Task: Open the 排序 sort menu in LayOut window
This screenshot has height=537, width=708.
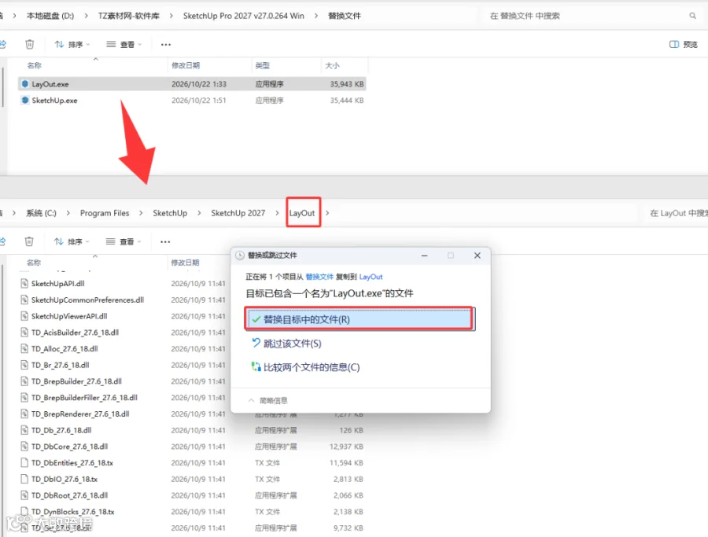Action: (x=72, y=241)
